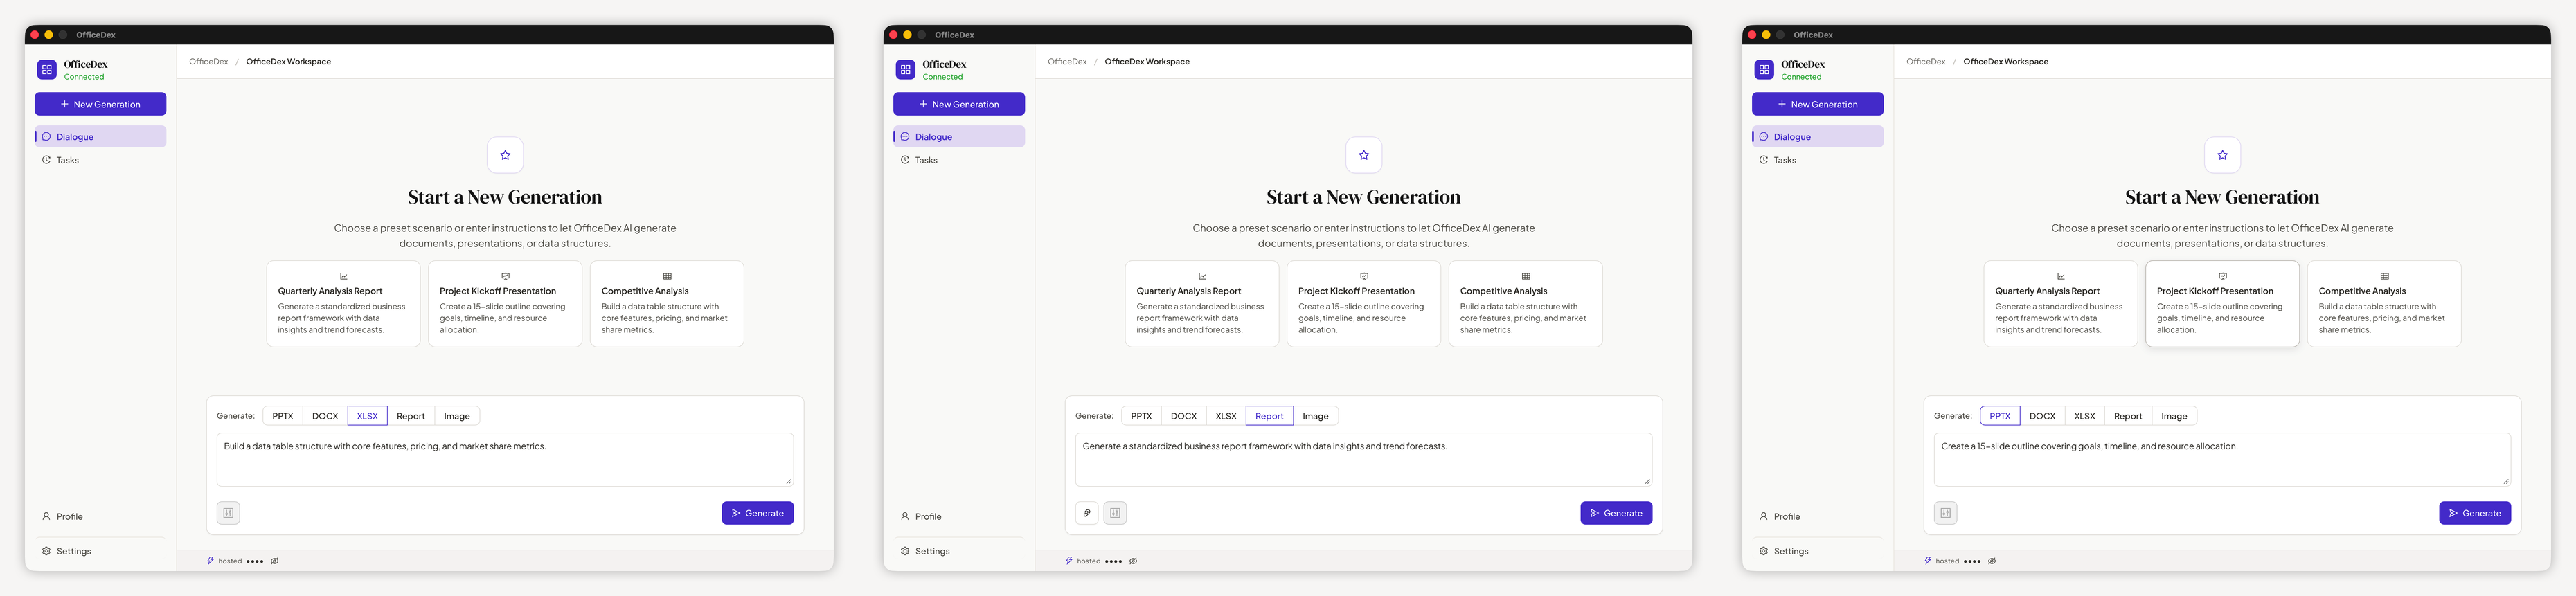Click the Generate button in the right window
The height and width of the screenshot is (596, 2576).
(x=2475, y=513)
